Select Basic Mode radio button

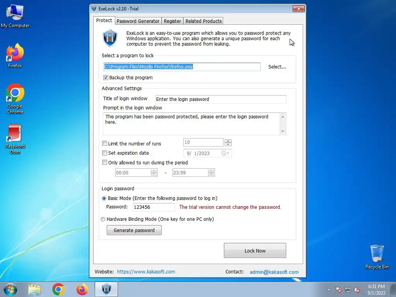click(104, 198)
